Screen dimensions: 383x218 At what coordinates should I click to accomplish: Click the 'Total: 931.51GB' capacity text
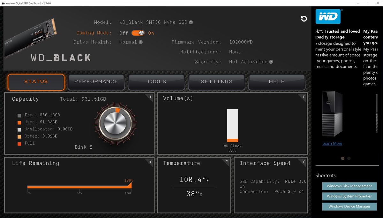click(x=83, y=99)
